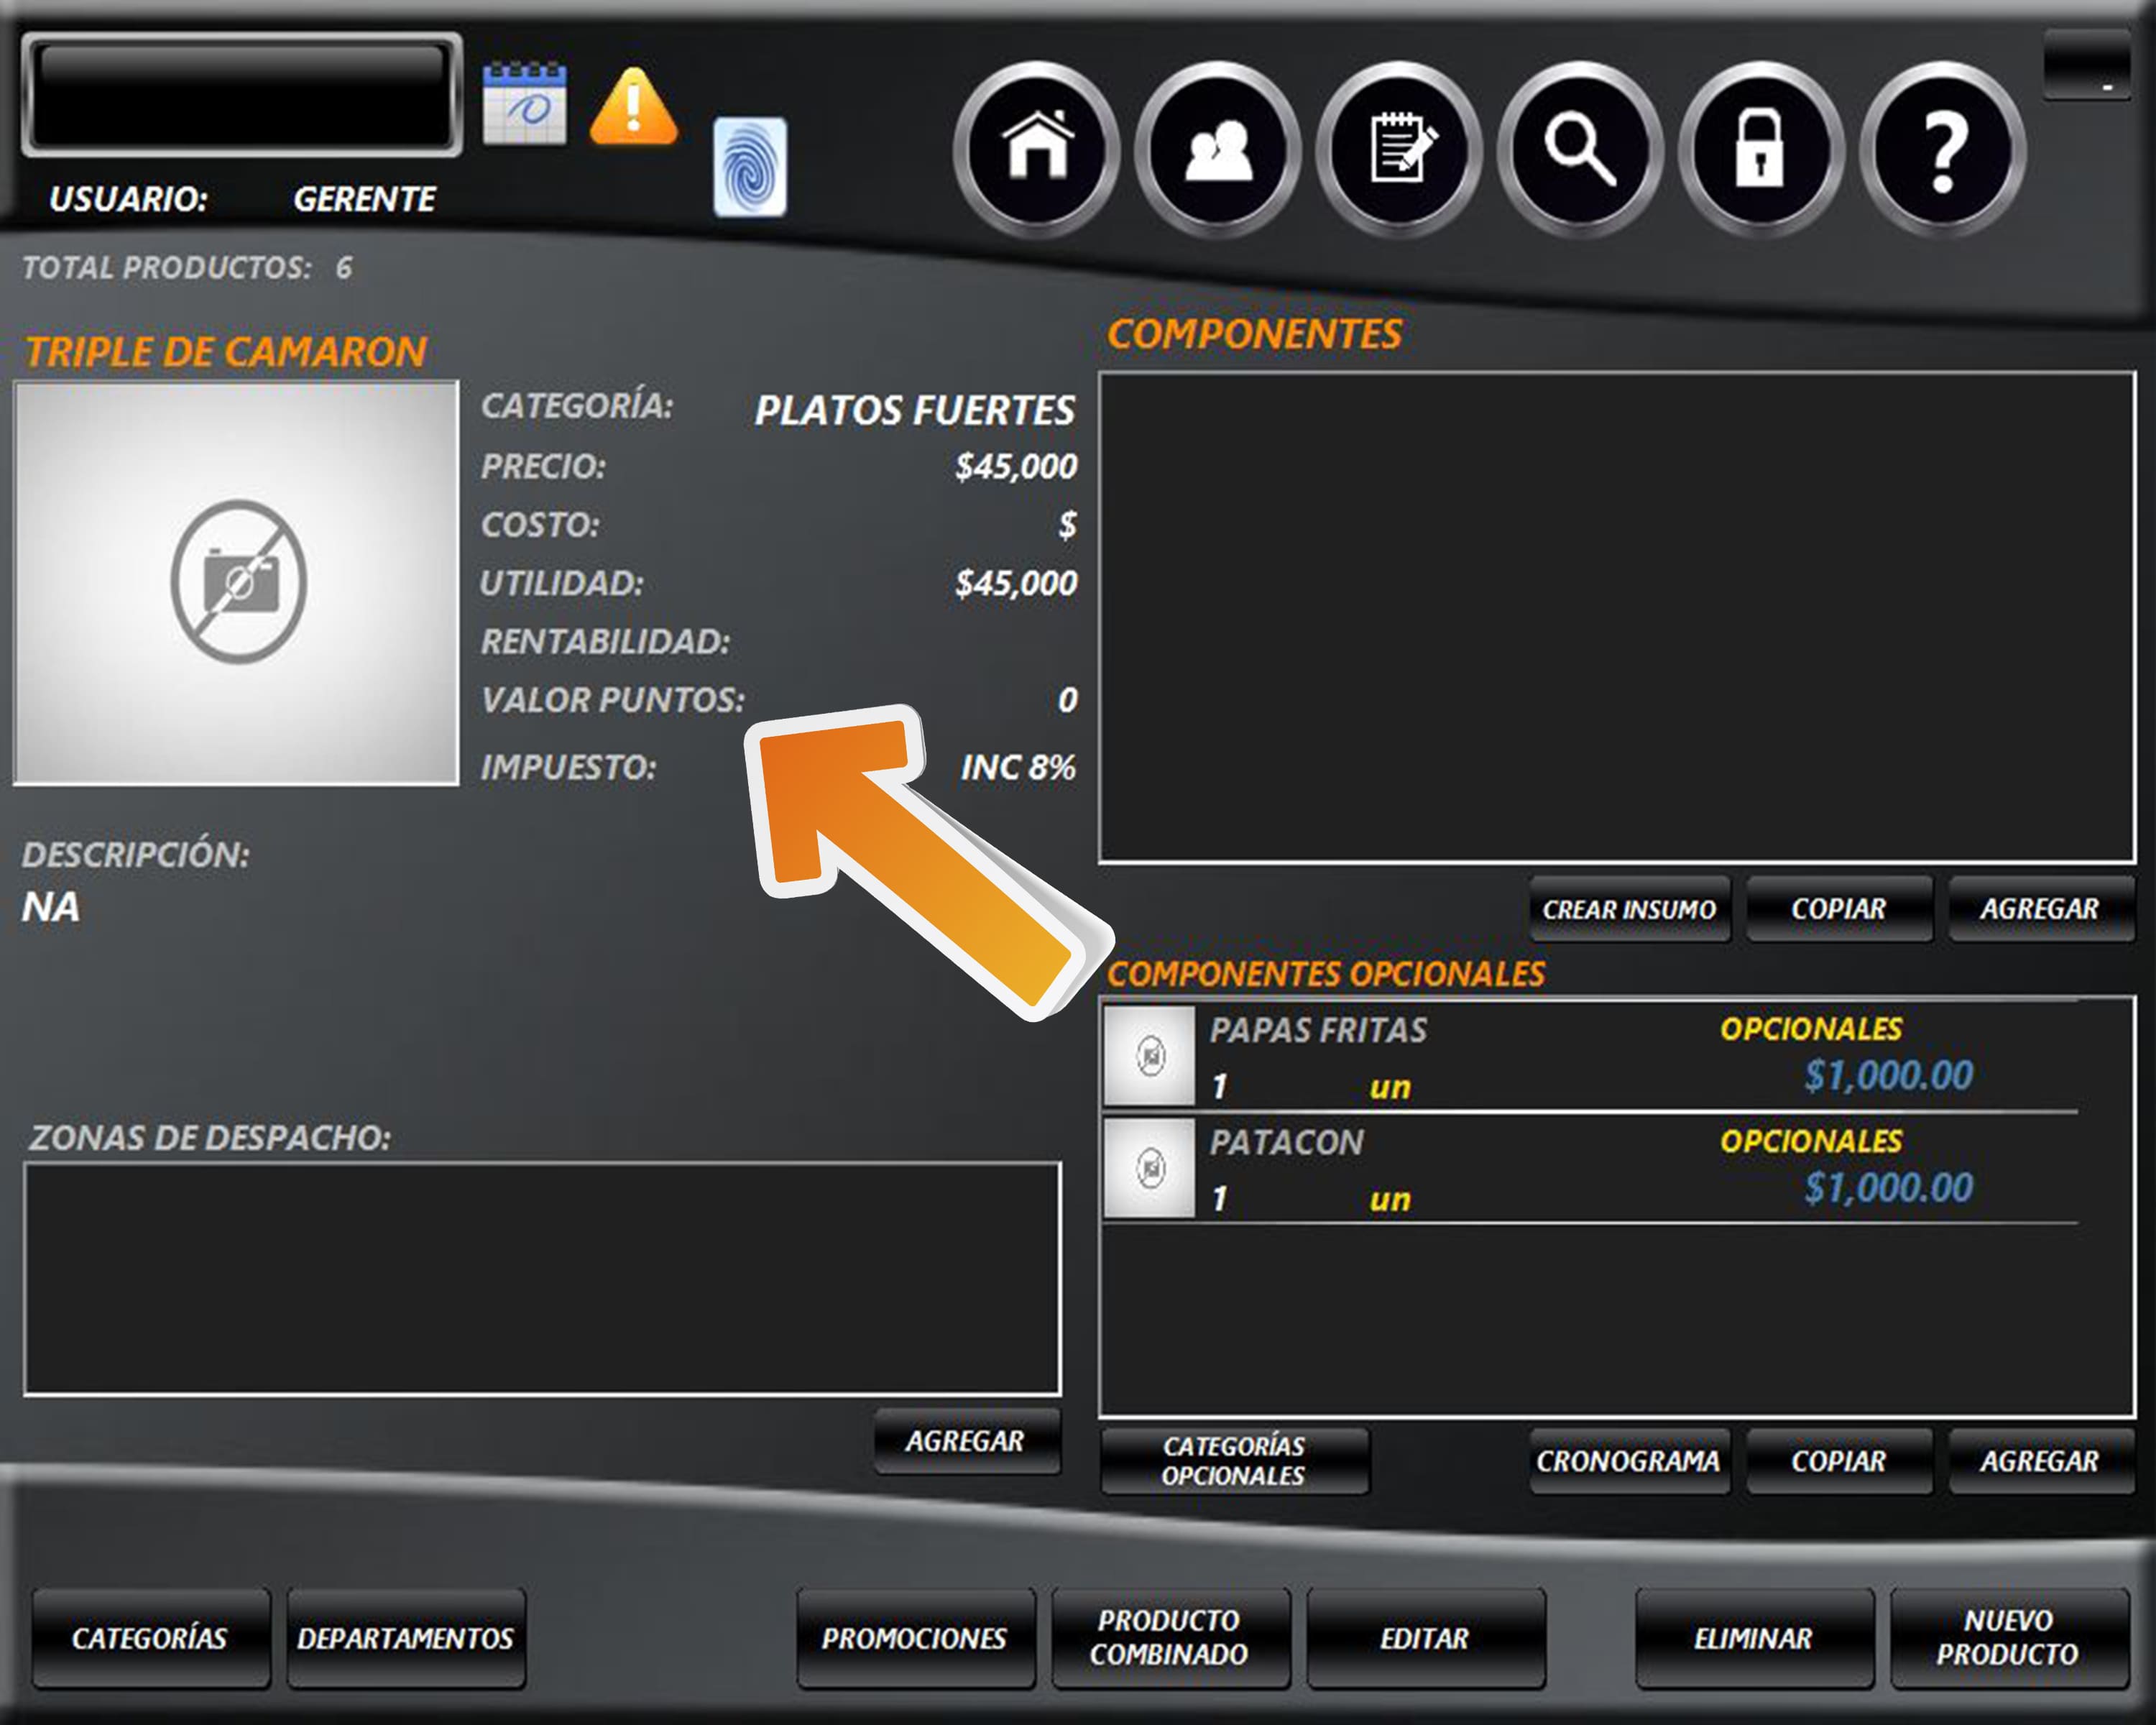
Task: Click the EDITAR button
Action: pos(1424,1638)
